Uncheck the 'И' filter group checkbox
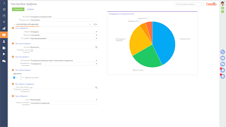This screenshot has width=226, height=127. coord(14,77)
